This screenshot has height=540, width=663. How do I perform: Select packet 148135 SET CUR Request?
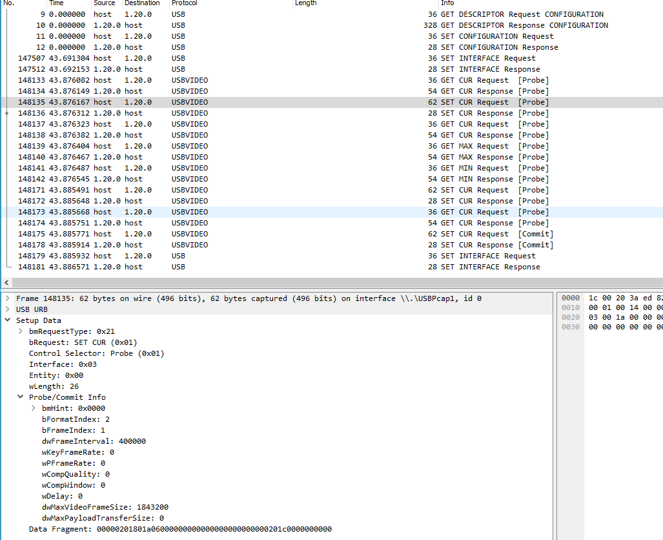pyautogui.click(x=332, y=103)
